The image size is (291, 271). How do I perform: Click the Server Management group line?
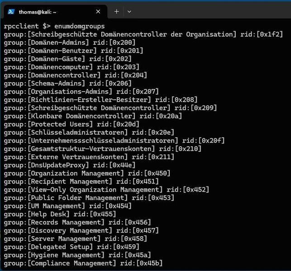click(75, 238)
